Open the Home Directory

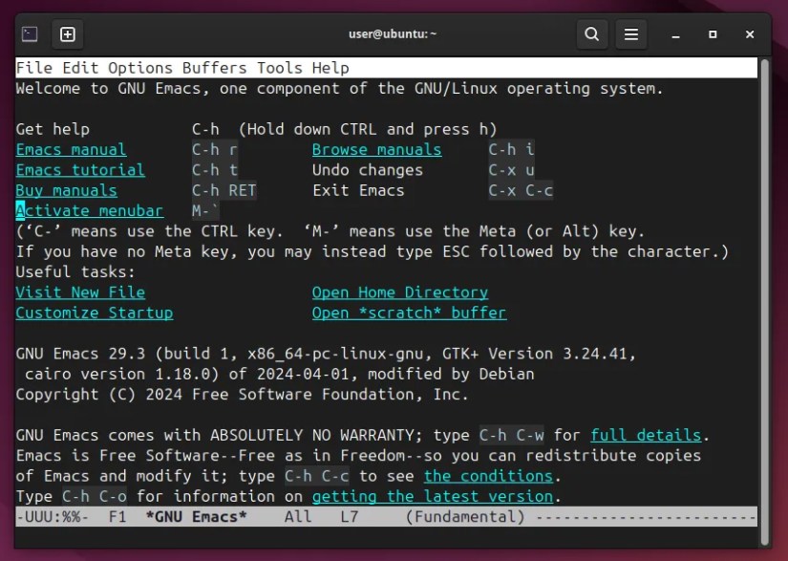(x=399, y=292)
